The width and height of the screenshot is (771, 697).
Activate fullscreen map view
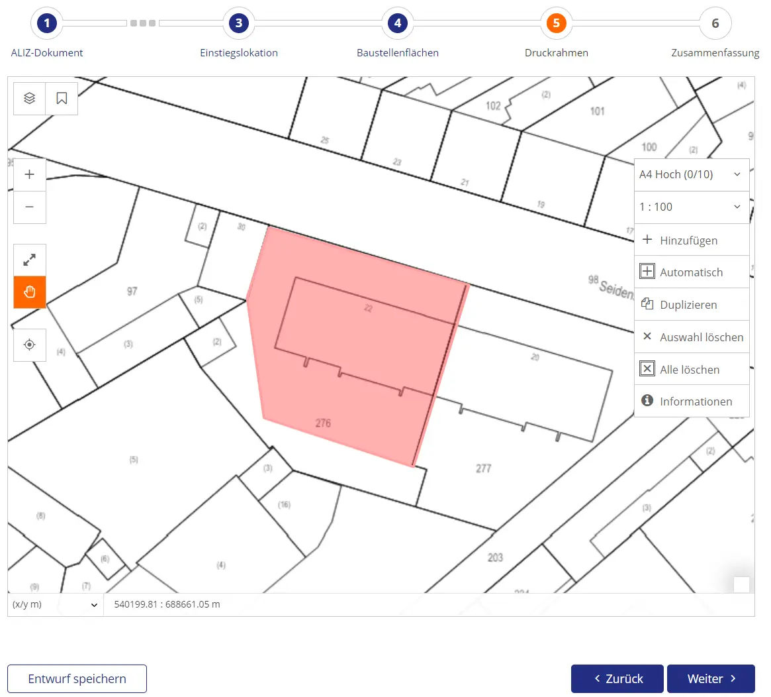tap(29, 259)
